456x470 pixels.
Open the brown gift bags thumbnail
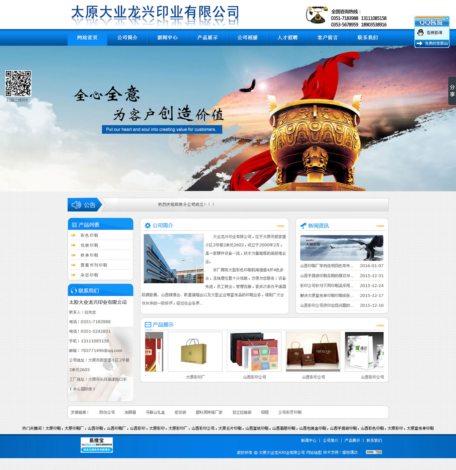(x=313, y=352)
